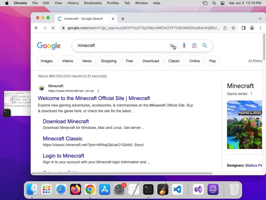Image resolution: width=266 pixels, height=200 pixels.
Task: Select the Free filter chip
Action: [x=129, y=61]
